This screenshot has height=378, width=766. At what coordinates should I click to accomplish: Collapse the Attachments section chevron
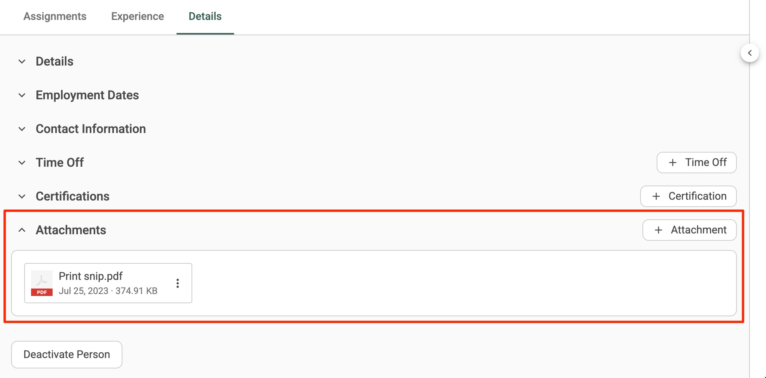22,230
